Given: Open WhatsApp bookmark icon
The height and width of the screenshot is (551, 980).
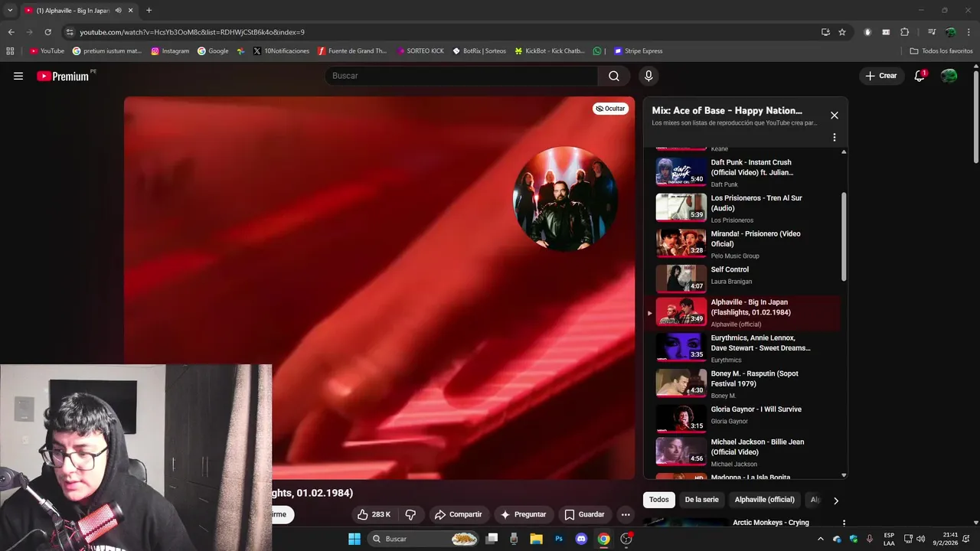Looking at the screenshot, I should pyautogui.click(x=597, y=51).
